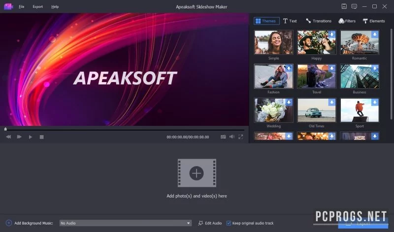Select the Old Times theme thumbnail
Image resolution: width=394 pixels, height=232 pixels.
click(316, 110)
